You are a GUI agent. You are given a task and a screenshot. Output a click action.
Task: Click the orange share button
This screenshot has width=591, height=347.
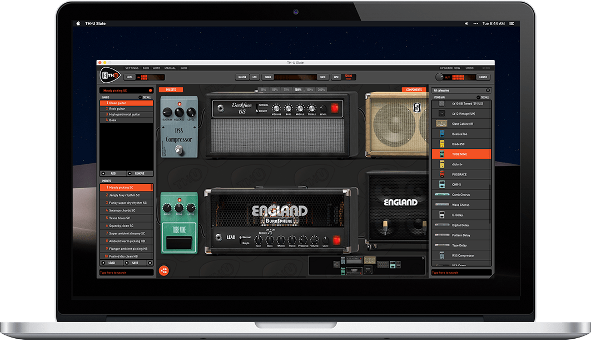[x=163, y=270]
